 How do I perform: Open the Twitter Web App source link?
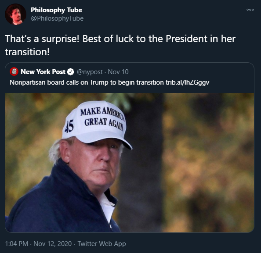point(101,244)
